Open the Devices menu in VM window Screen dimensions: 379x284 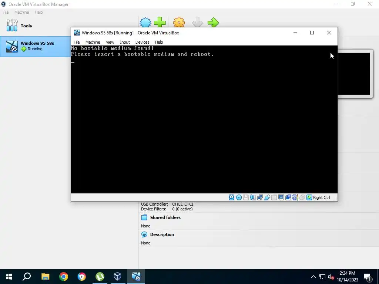coord(142,42)
